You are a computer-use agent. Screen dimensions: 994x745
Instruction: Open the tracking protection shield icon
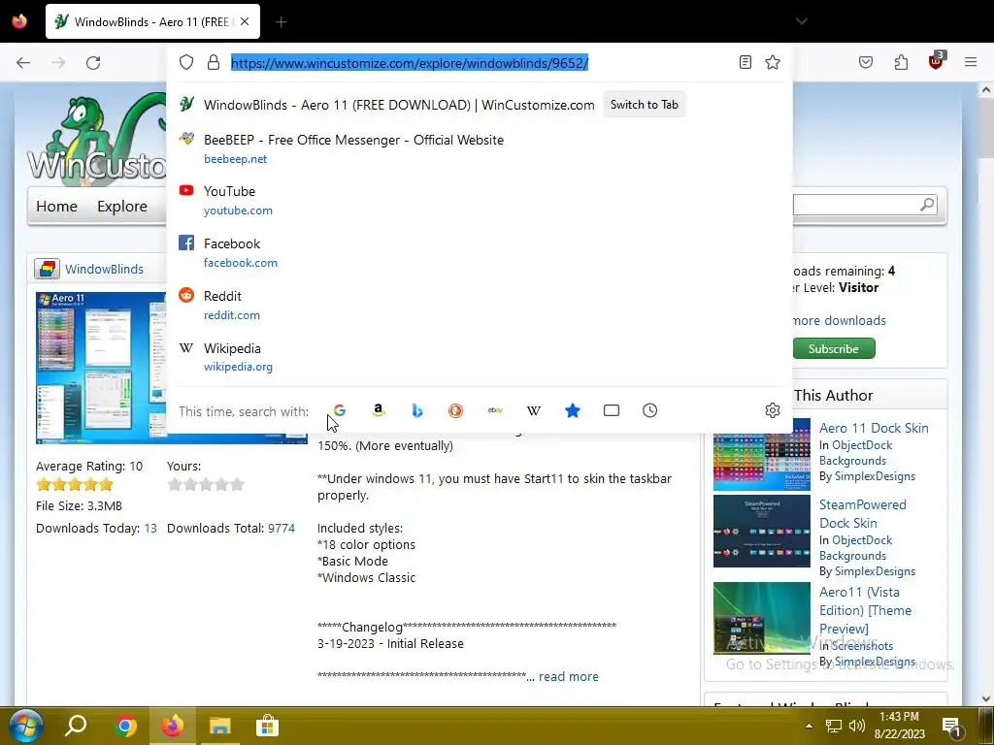[x=185, y=62]
